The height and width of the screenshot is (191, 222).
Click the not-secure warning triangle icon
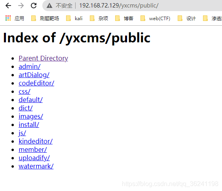pyautogui.click(x=49, y=6)
